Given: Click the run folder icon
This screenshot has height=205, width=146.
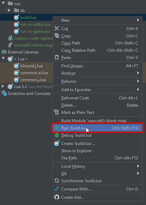Looking at the screenshot, I should tap(10, 3).
